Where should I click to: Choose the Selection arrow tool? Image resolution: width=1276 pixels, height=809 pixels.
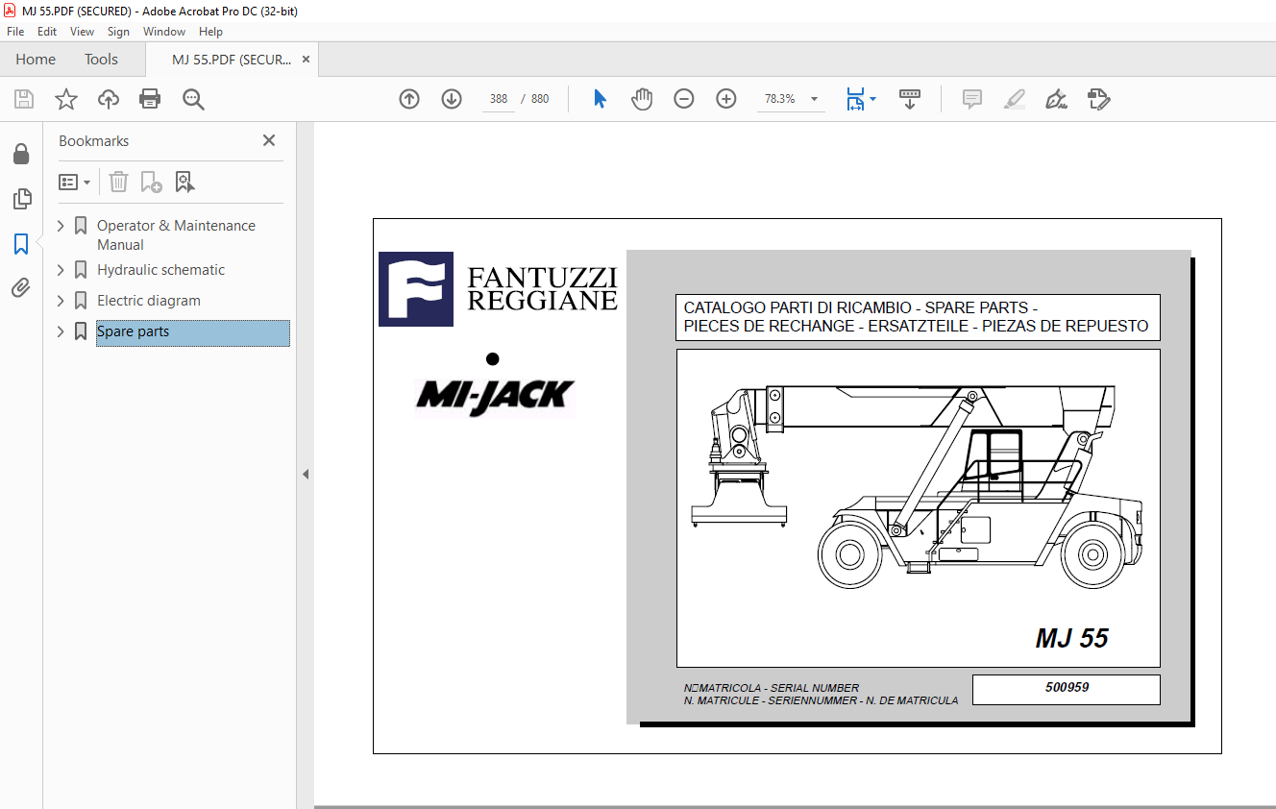(x=601, y=99)
